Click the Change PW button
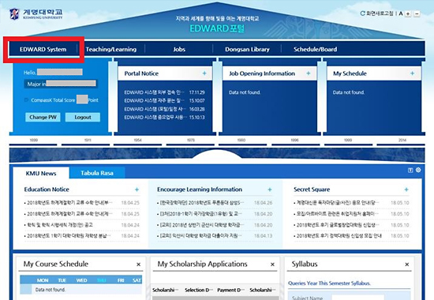 point(43,117)
